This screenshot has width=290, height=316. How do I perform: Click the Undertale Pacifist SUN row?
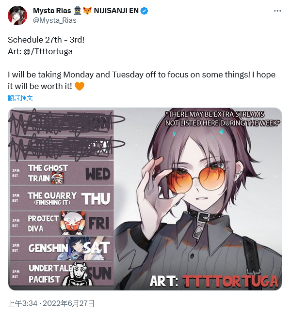tap(62, 274)
